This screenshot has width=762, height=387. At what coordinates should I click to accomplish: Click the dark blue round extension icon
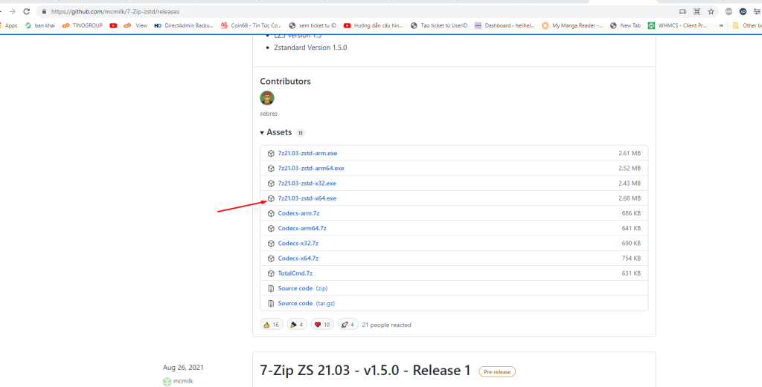(743, 11)
